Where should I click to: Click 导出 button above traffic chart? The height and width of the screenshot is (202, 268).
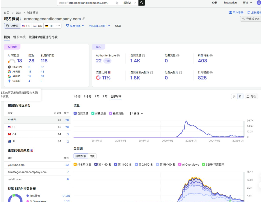pyautogui.click(x=252, y=96)
